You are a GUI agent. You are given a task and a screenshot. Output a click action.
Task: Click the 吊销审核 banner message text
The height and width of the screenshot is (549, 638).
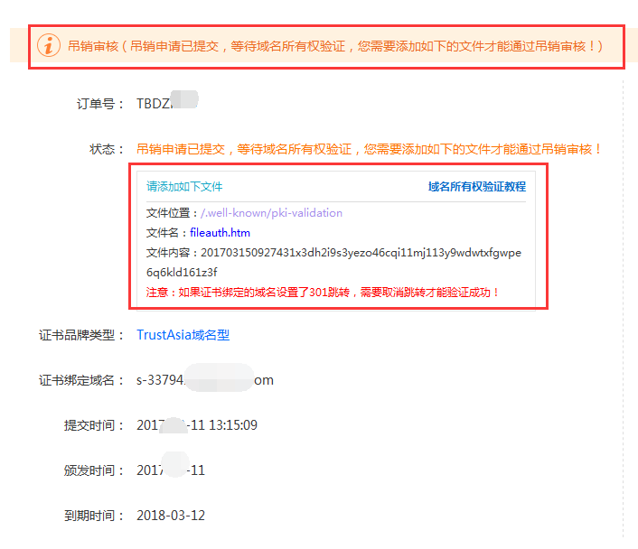[x=334, y=45]
